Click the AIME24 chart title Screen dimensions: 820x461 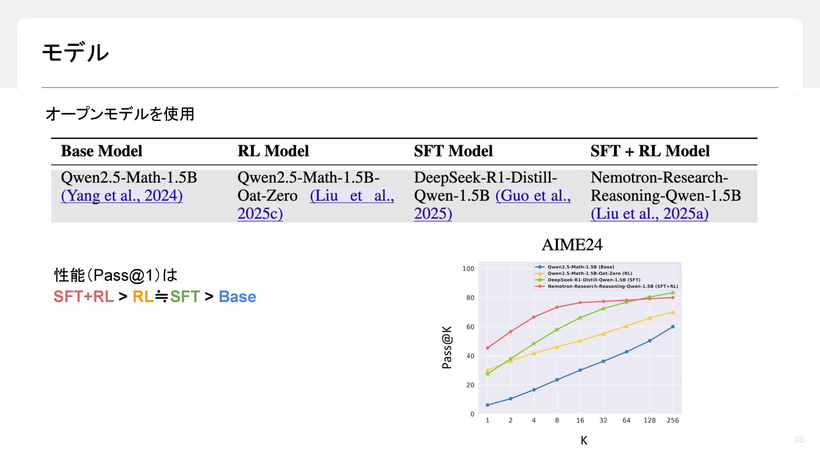(572, 245)
